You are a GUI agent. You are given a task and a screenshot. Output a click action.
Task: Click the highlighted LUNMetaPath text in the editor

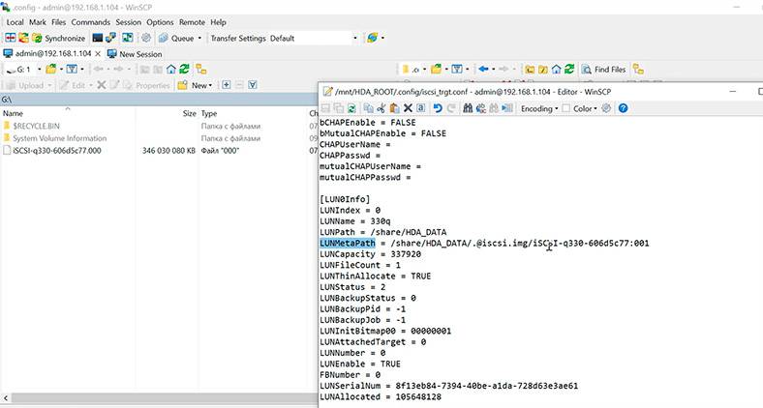[348, 243]
